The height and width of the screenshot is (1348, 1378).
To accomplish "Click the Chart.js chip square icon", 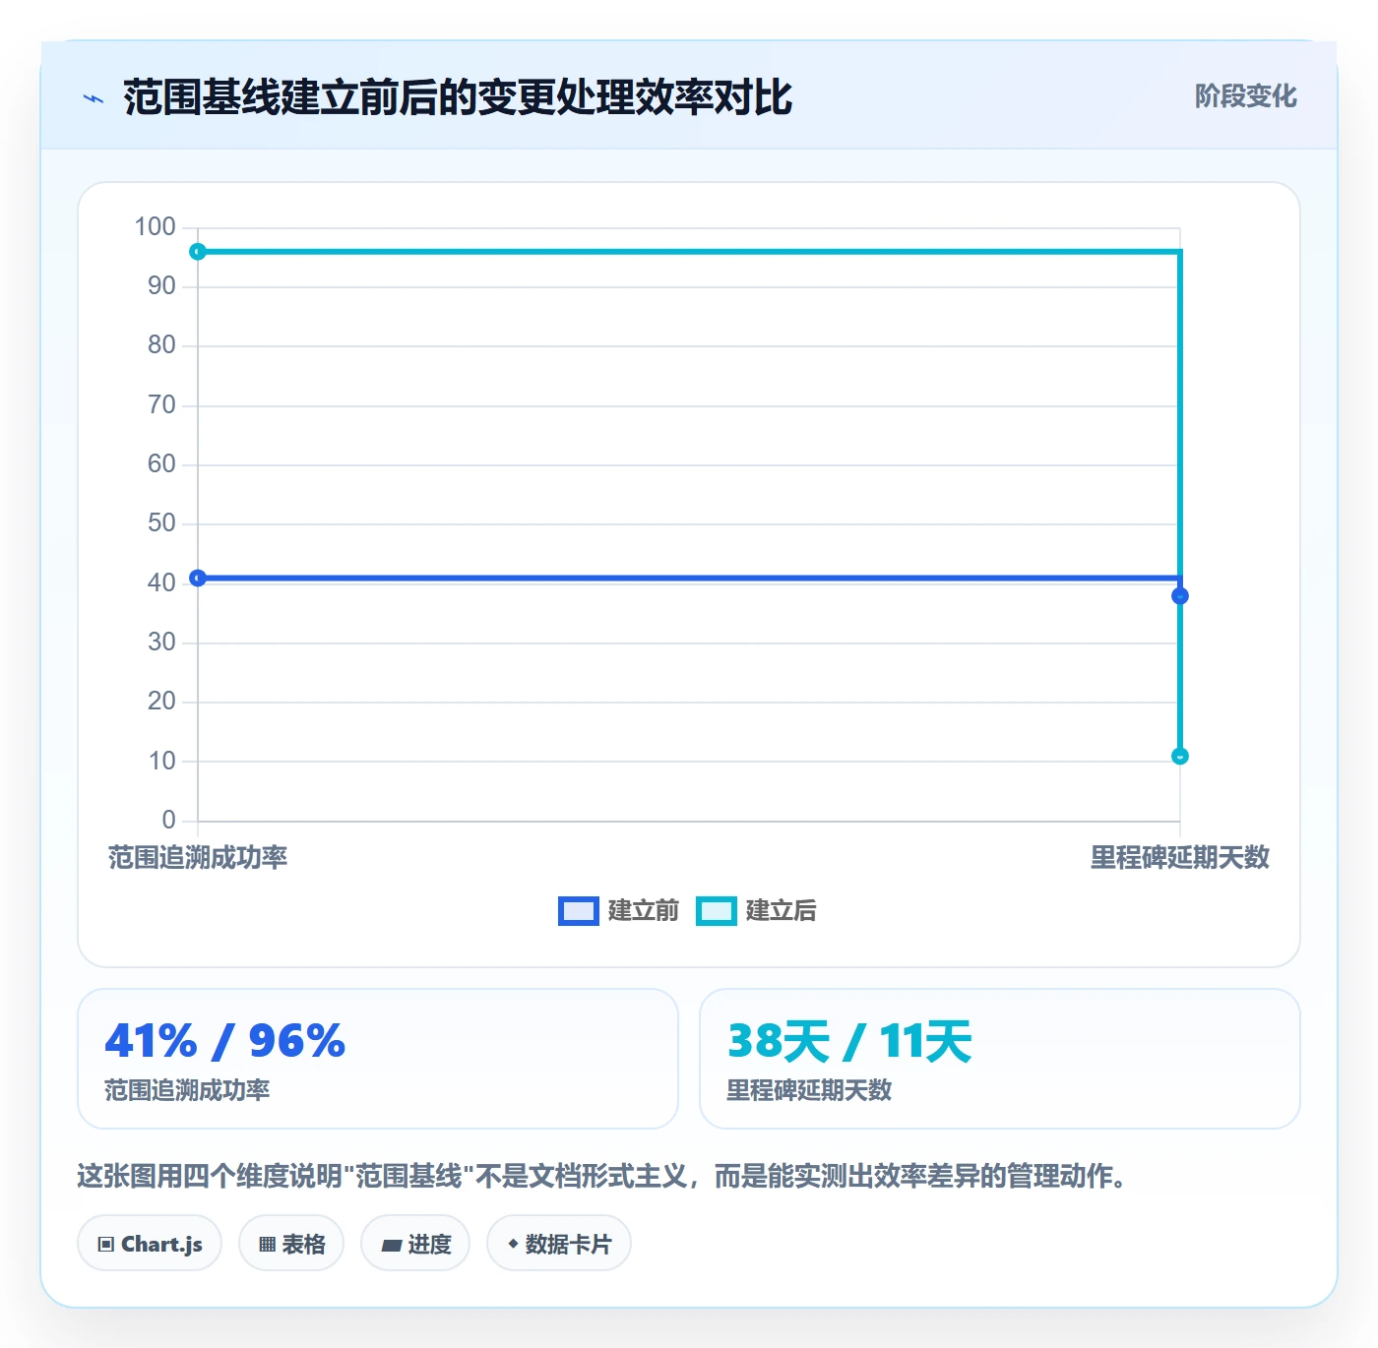I will pos(106,1245).
